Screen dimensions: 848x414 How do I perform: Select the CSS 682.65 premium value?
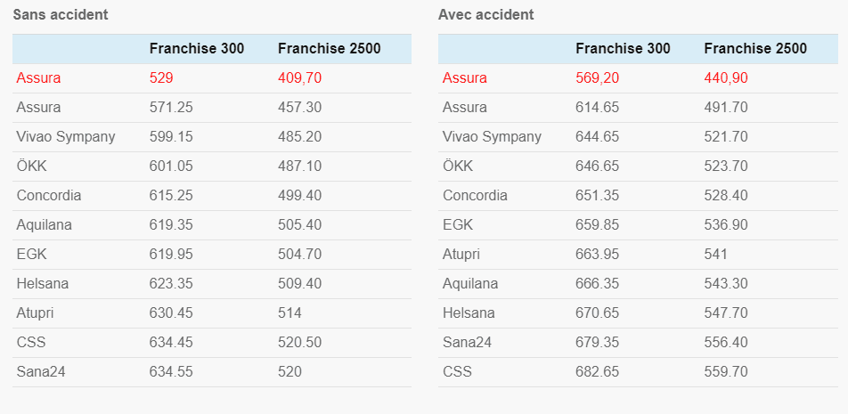click(597, 372)
